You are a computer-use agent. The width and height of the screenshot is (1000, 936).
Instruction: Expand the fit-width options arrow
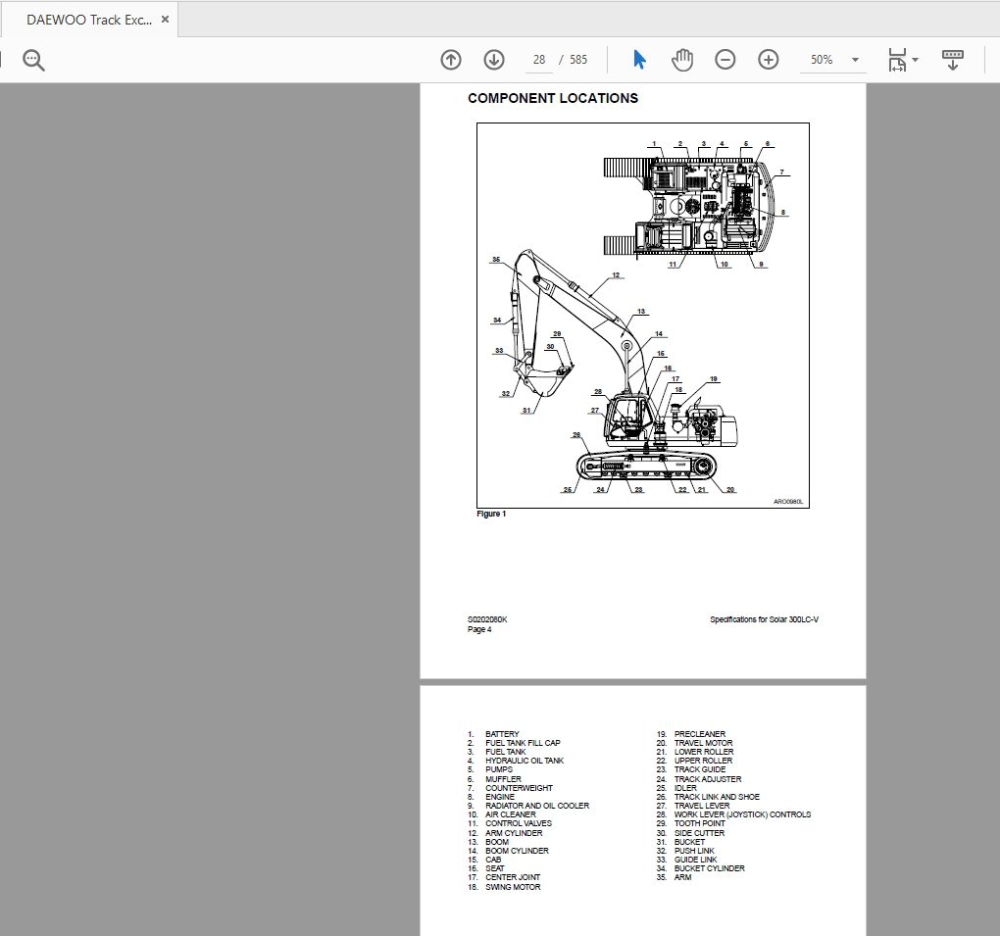[915, 60]
